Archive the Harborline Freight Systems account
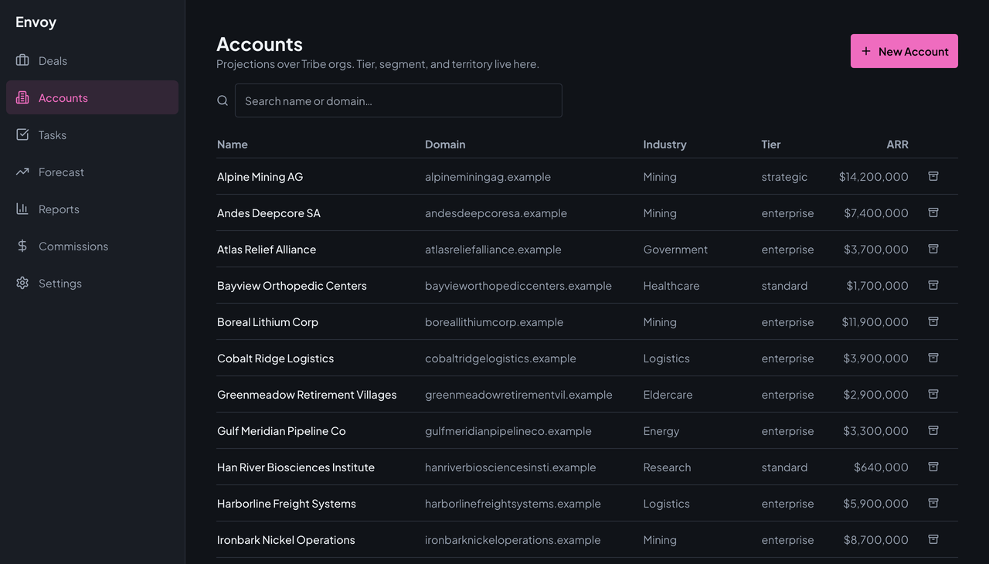Screen dimensions: 989x564 coord(933,503)
